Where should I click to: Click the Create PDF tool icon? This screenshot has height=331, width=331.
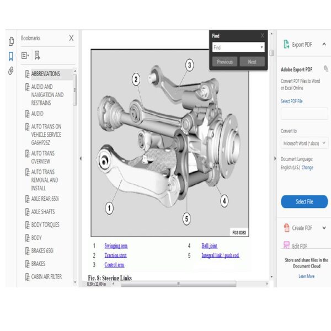286,228
